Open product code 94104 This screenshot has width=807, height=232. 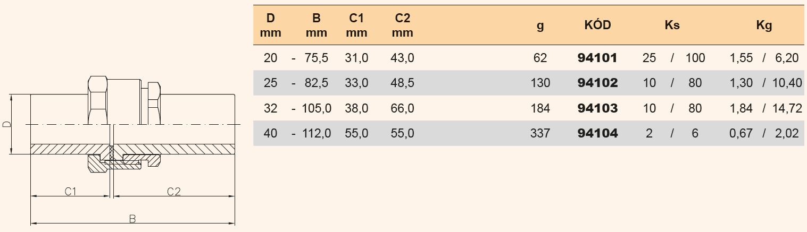click(597, 133)
